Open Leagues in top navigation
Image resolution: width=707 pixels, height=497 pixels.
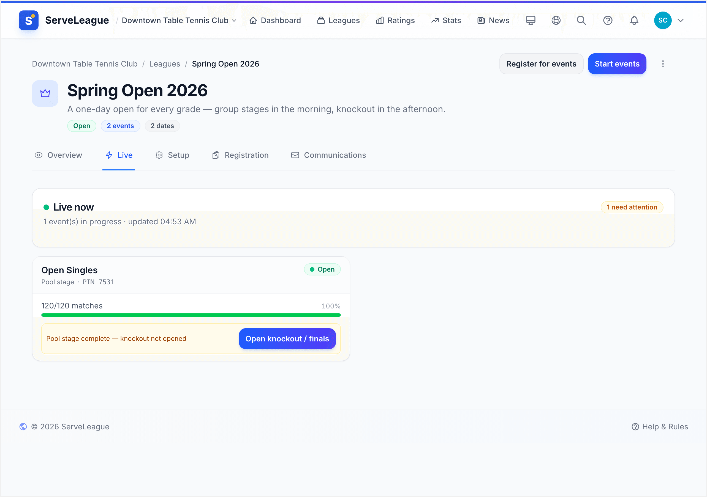338,20
